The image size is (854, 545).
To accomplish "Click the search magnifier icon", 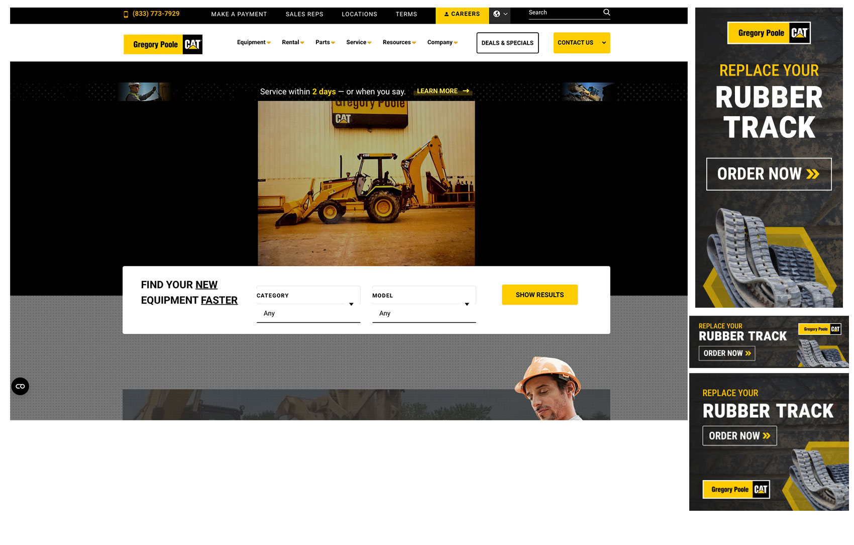I will click(x=606, y=13).
